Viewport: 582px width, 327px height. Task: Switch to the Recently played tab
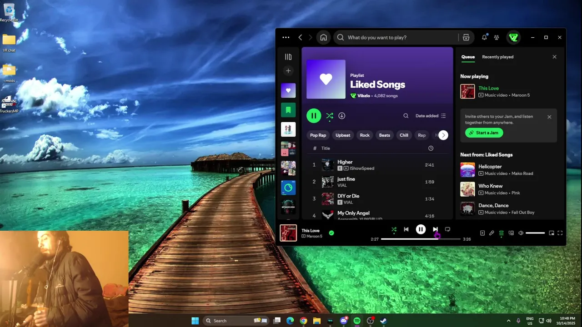497,57
